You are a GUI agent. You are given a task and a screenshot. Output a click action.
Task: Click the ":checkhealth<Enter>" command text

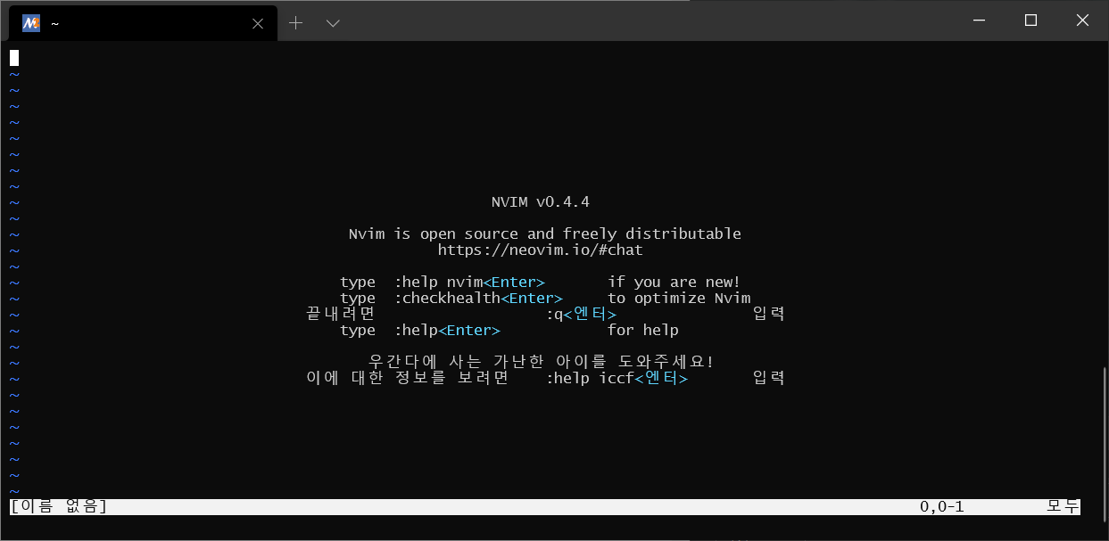pyautogui.click(x=478, y=299)
